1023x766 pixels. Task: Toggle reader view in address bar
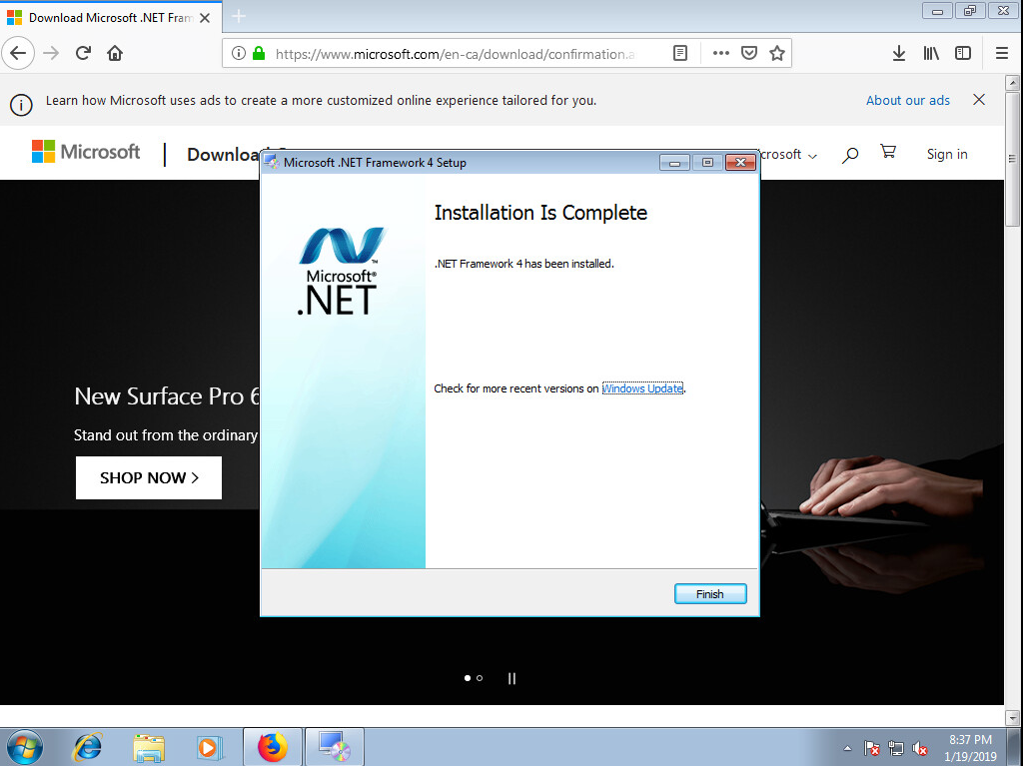coord(680,54)
